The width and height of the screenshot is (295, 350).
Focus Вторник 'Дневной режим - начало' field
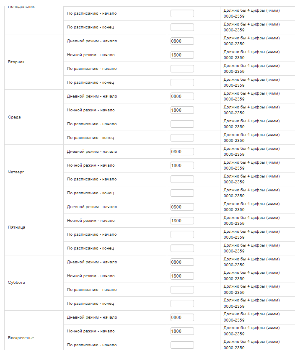[x=182, y=41]
